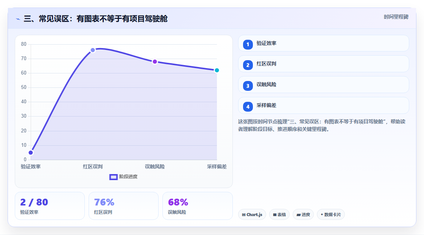Click the 阶段进度 legend label

(x=128, y=177)
